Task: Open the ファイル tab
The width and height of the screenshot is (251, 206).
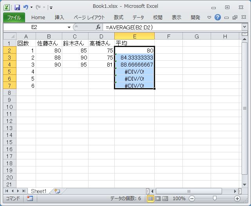Action: click(x=14, y=18)
